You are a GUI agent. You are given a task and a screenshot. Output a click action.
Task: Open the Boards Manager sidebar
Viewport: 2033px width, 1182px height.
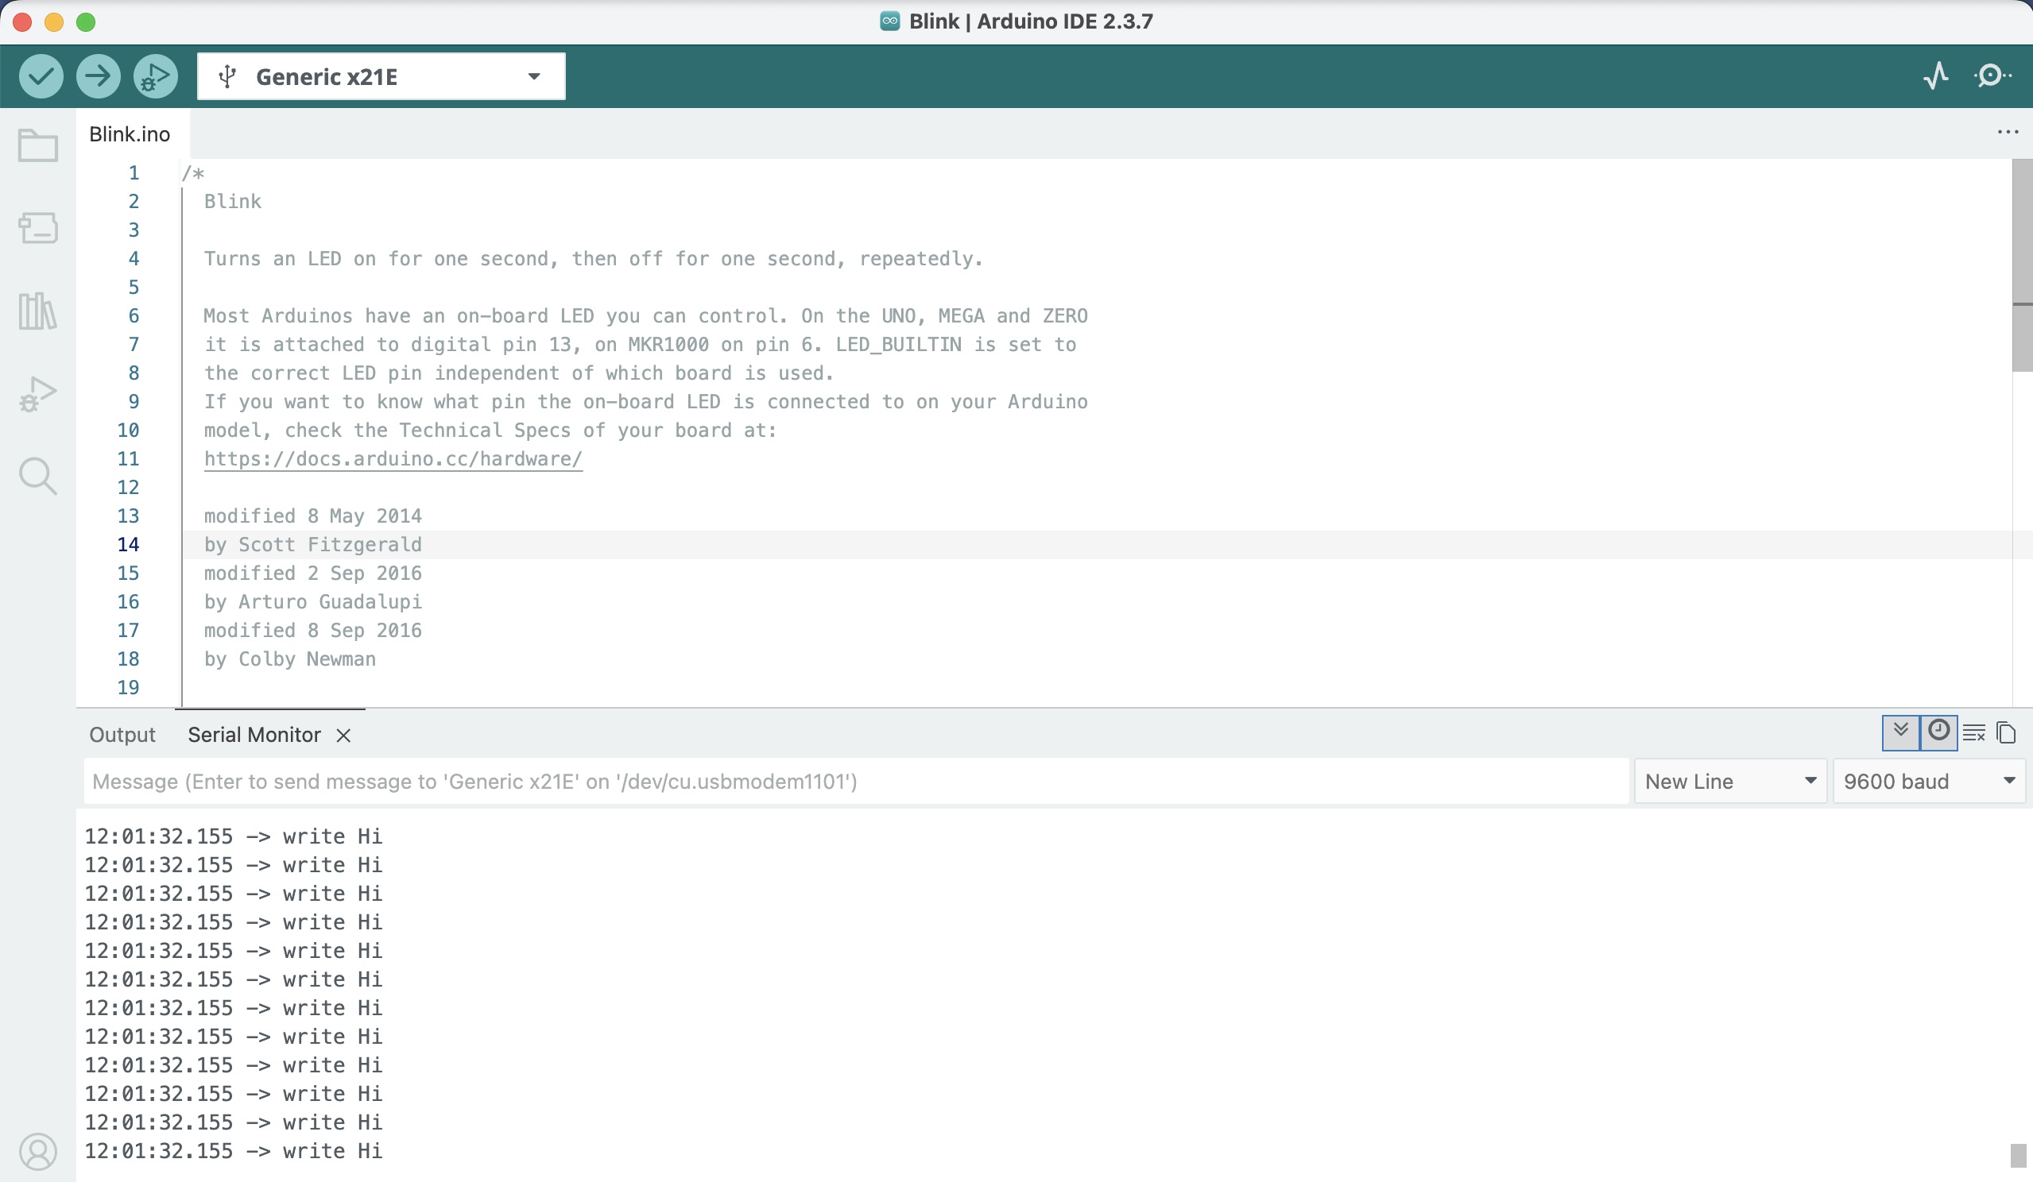click(x=38, y=228)
